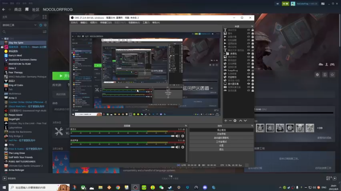
Task: Open the 文件(F) menu in OBS
Action: [74, 22]
